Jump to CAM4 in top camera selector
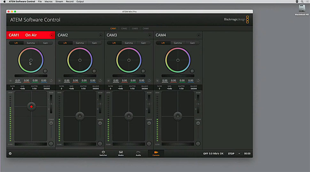This screenshot has height=172, width=310. [146, 29]
